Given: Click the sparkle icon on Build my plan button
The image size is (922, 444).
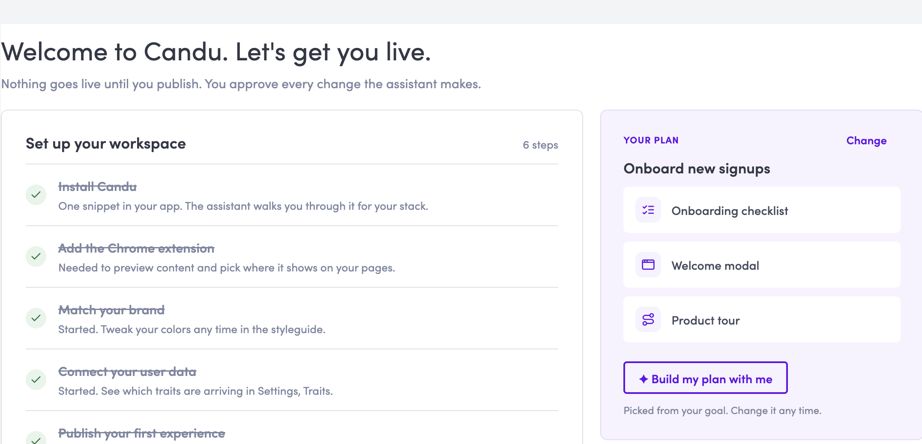Looking at the screenshot, I should [643, 379].
